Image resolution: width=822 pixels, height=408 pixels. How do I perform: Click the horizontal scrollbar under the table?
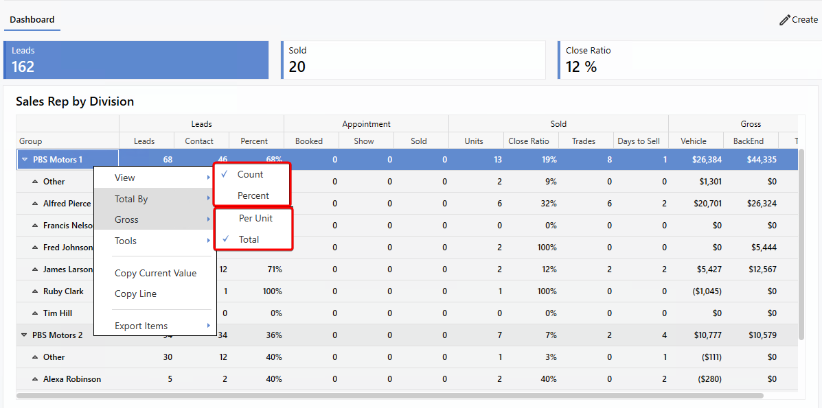pyautogui.click(x=389, y=396)
